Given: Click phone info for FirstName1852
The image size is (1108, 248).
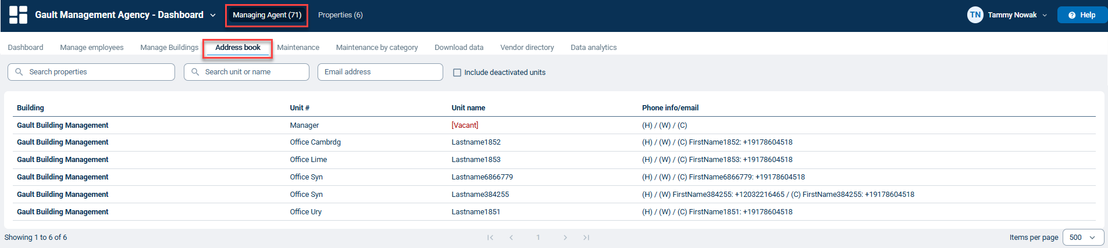Looking at the screenshot, I should pyautogui.click(x=717, y=142).
